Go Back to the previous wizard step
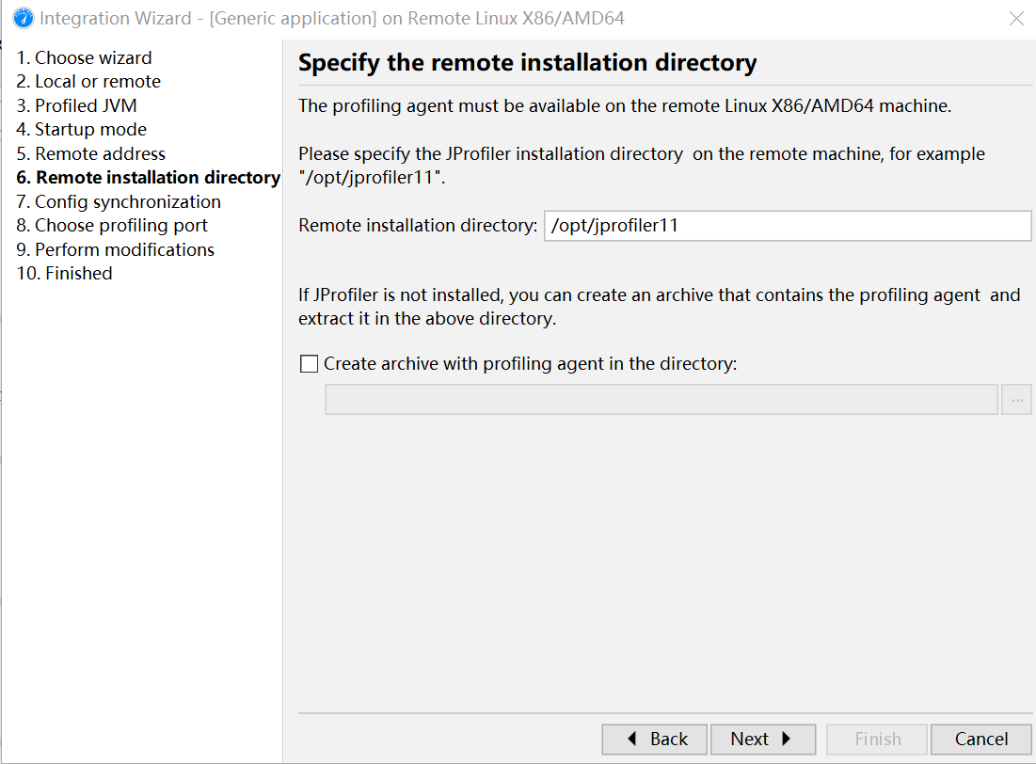This screenshot has height=764, width=1036. coord(654,739)
